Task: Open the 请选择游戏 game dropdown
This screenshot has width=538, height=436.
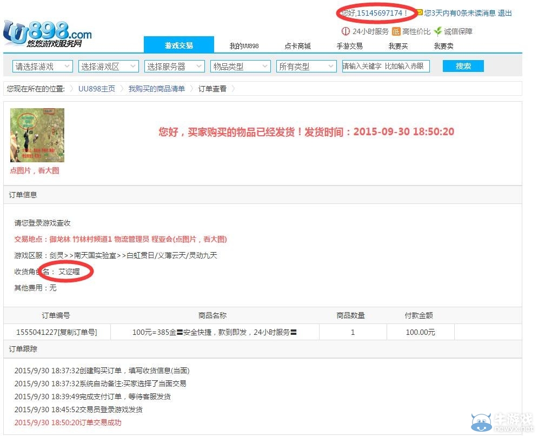Action: pyautogui.click(x=42, y=65)
